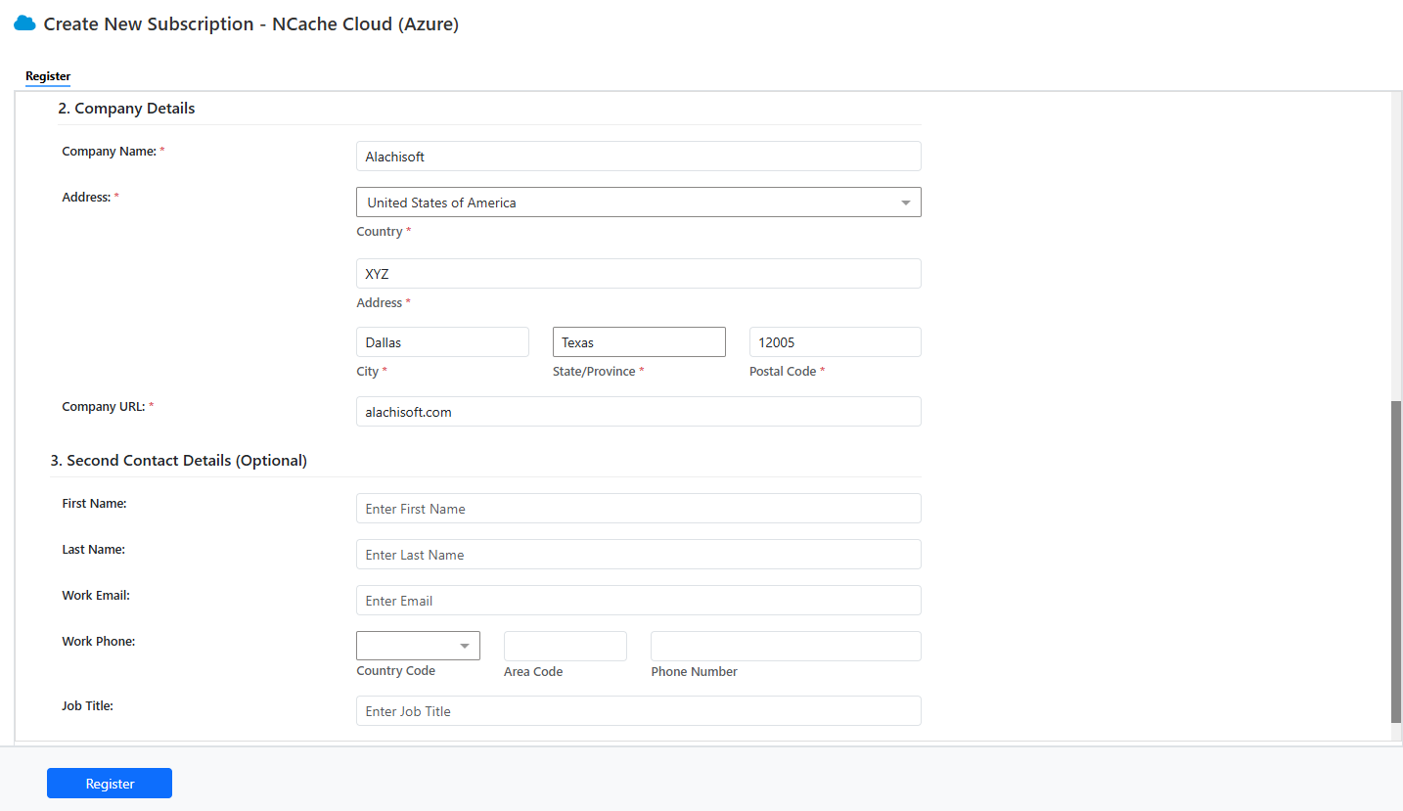The height and width of the screenshot is (811, 1403).
Task: Switch to the Register tab
Action: [x=48, y=76]
